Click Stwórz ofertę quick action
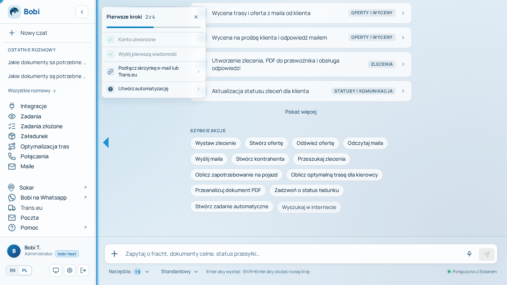This screenshot has height=285, width=507. point(266,143)
